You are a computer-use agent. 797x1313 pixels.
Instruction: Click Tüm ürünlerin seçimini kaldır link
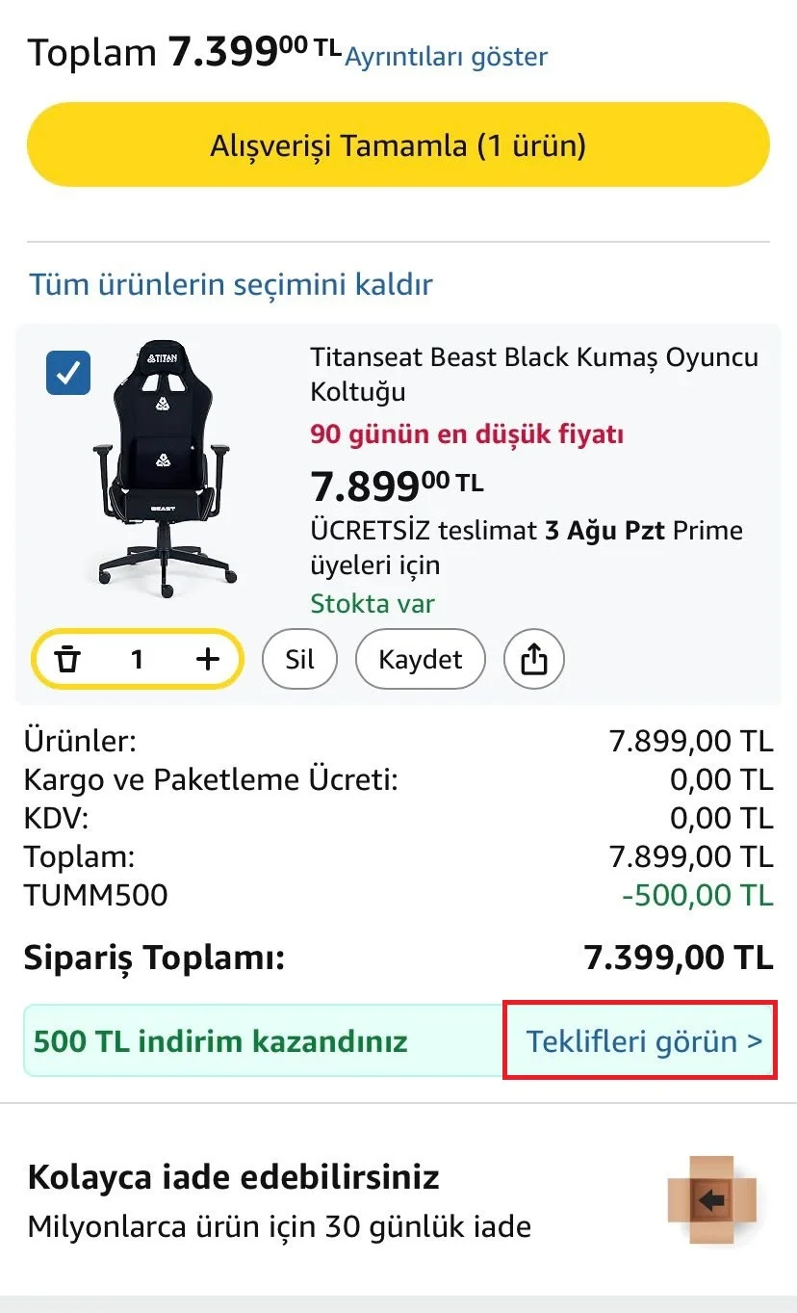231,285
